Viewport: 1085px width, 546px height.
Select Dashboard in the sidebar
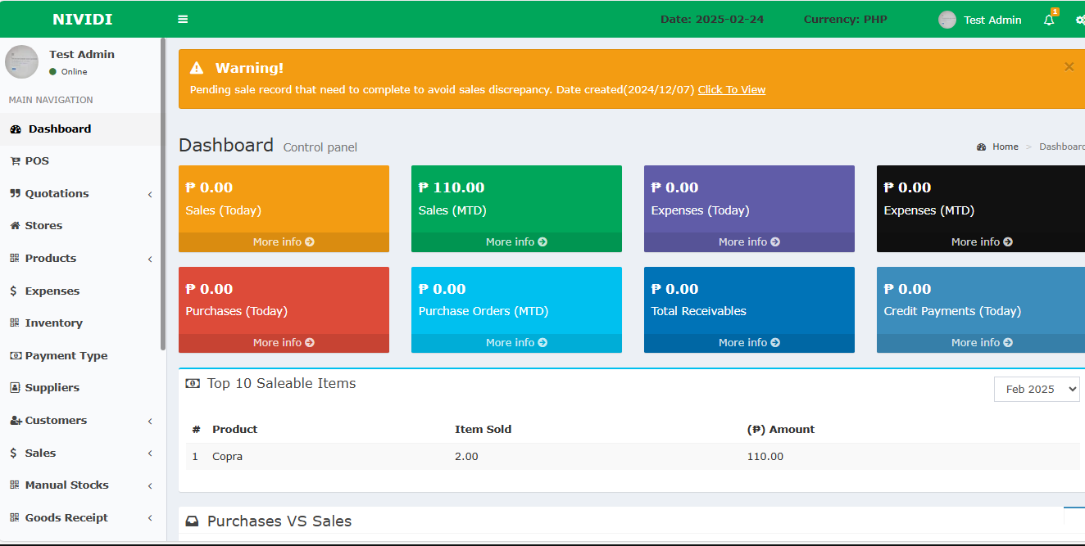(59, 129)
